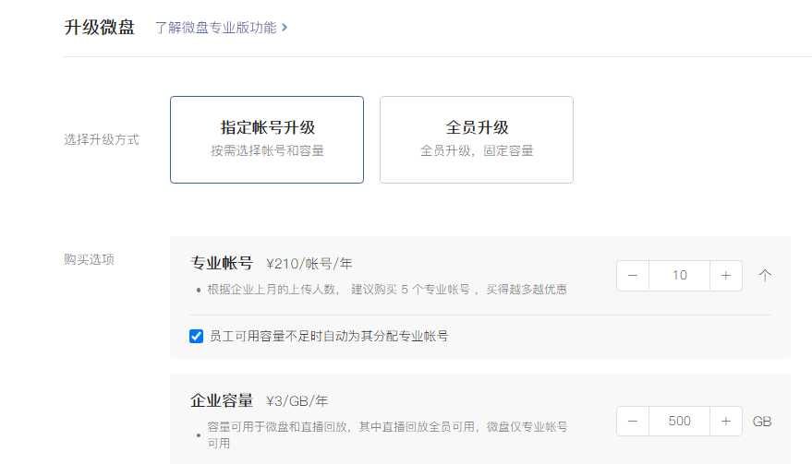Screen dimensions: 812x464
Task: Click the 购买选项 label
Action: click(x=89, y=259)
